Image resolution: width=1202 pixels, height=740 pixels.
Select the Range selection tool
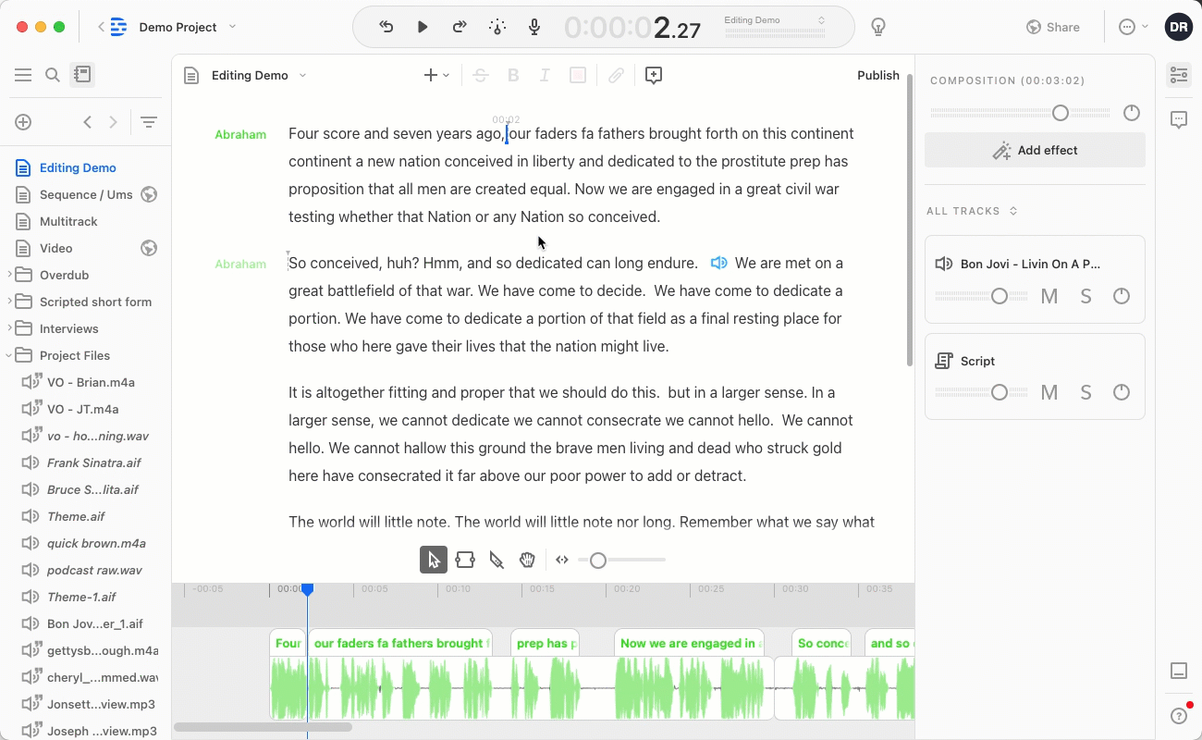[465, 560]
